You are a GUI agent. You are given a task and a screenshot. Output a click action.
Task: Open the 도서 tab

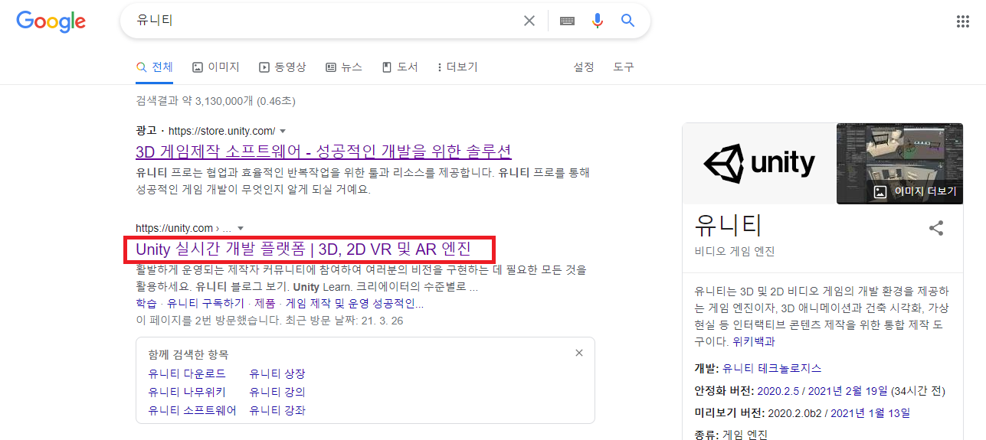point(400,67)
